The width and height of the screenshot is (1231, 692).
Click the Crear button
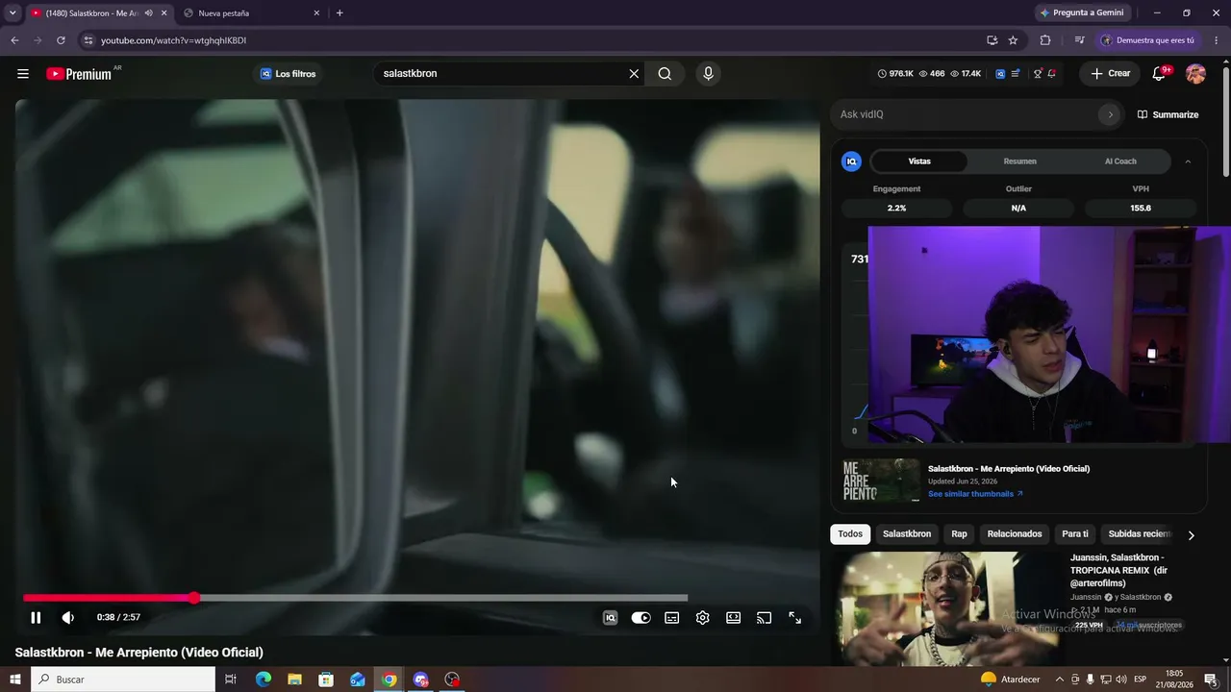click(x=1110, y=74)
